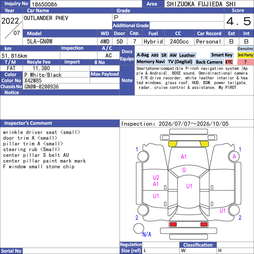Click the recycle fee 11,380

click(x=41, y=68)
